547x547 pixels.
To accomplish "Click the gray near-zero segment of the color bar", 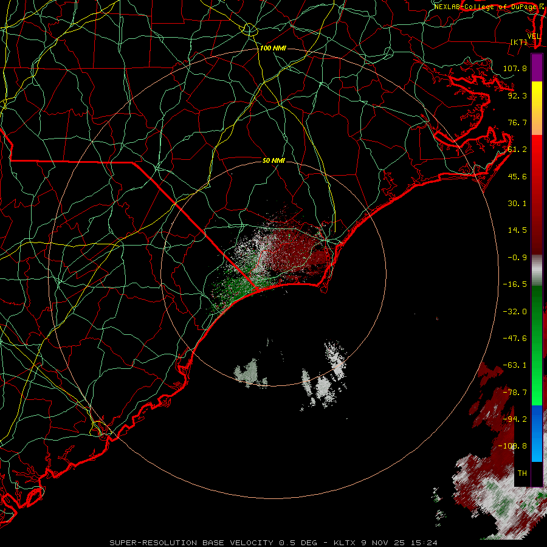I will click(x=537, y=270).
